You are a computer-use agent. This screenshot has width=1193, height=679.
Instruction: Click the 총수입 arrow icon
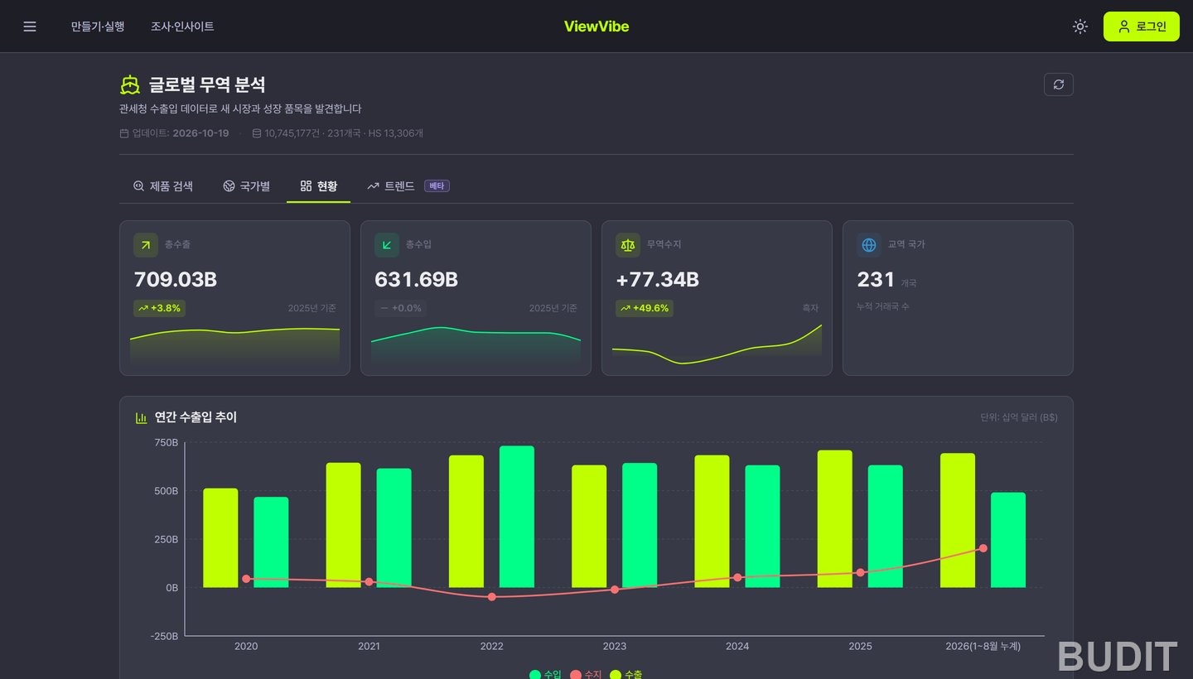pos(387,244)
